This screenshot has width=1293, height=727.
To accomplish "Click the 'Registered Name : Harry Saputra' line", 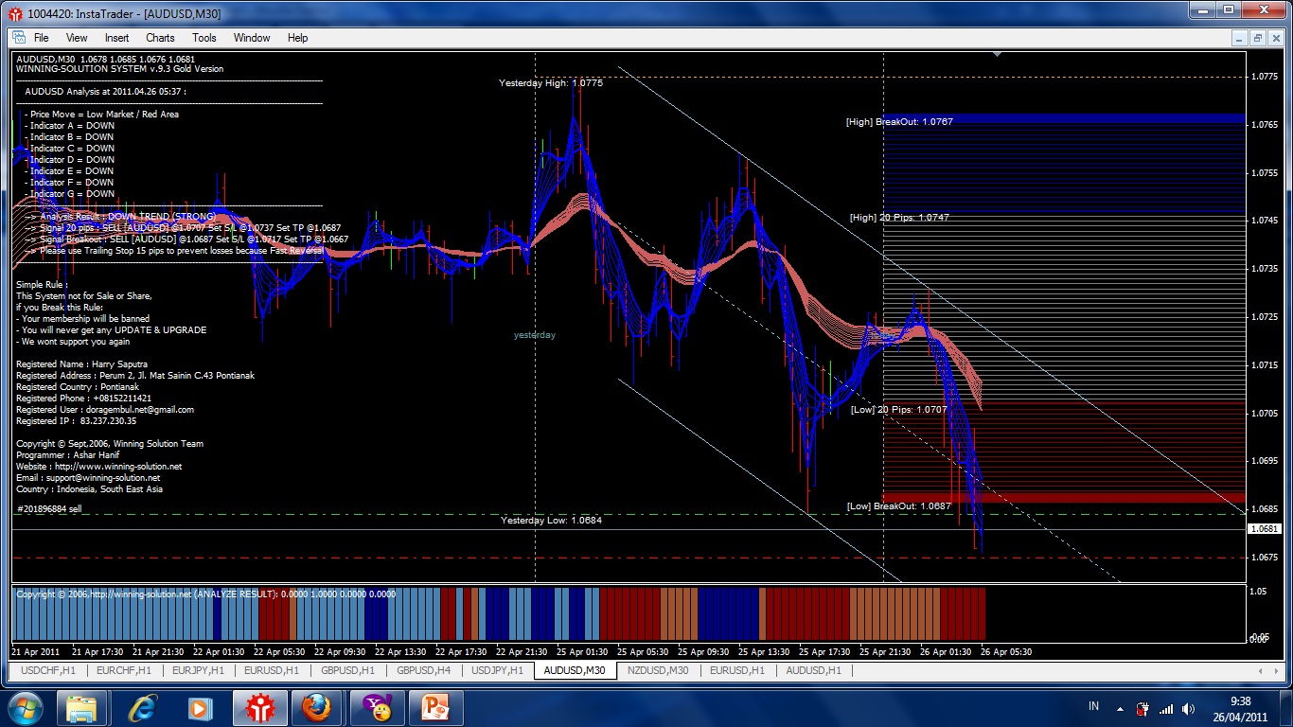I will pyautogui.click(x=81, y=364).
